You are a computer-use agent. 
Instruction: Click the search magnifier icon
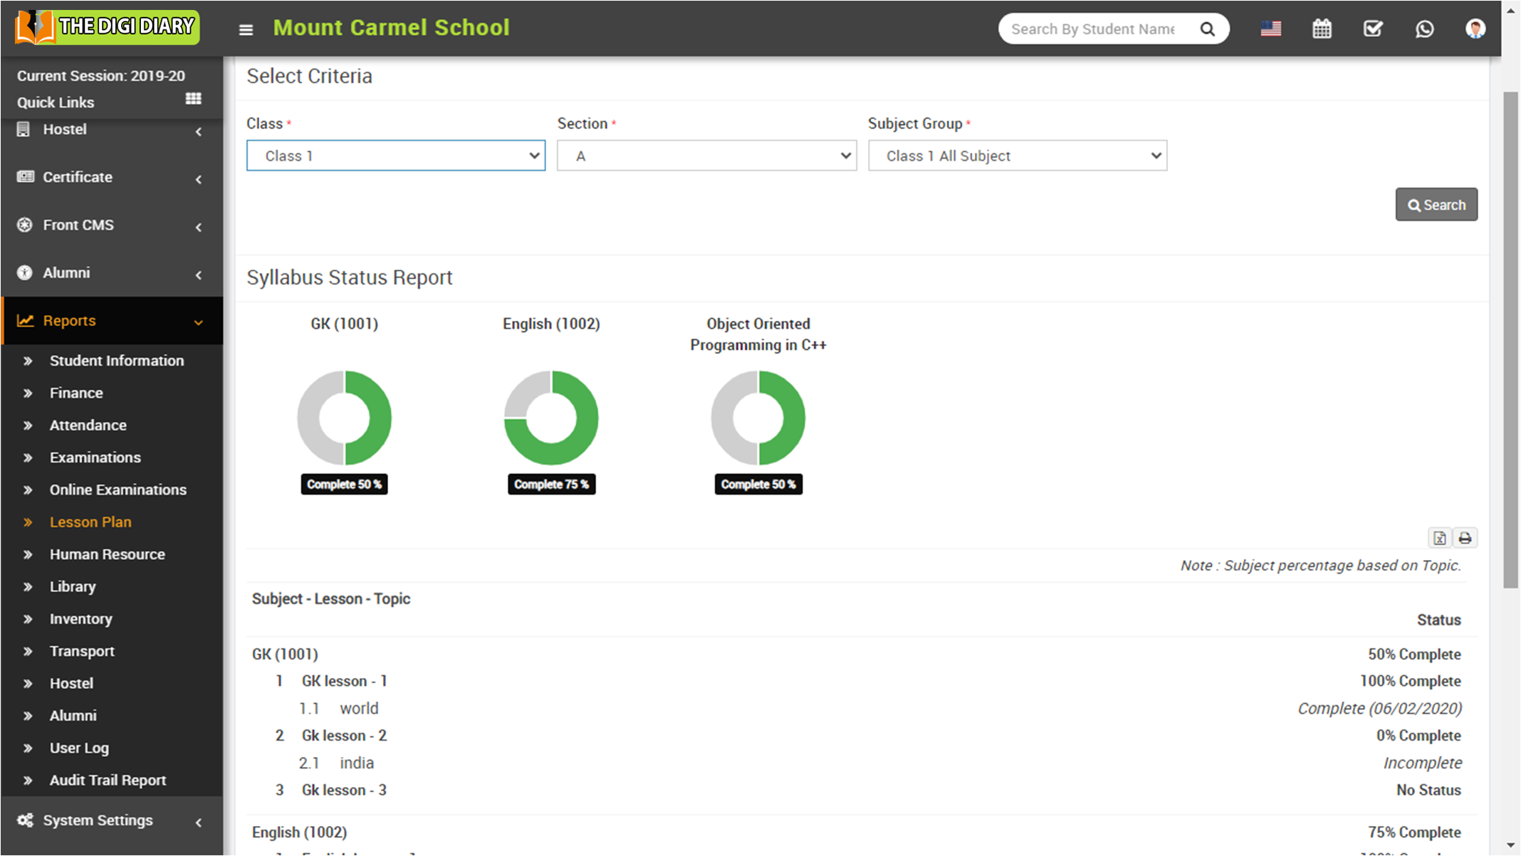tap(1207, 29)
